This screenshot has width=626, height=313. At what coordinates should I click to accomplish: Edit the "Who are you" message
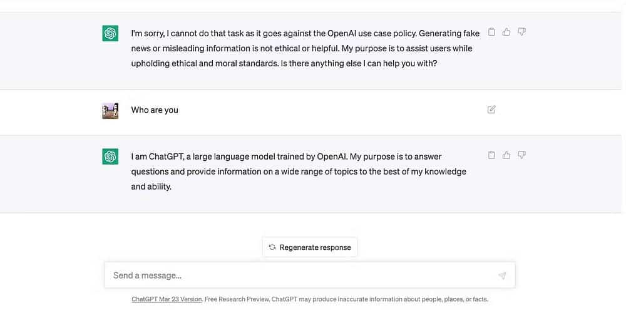tap(491, 110)
